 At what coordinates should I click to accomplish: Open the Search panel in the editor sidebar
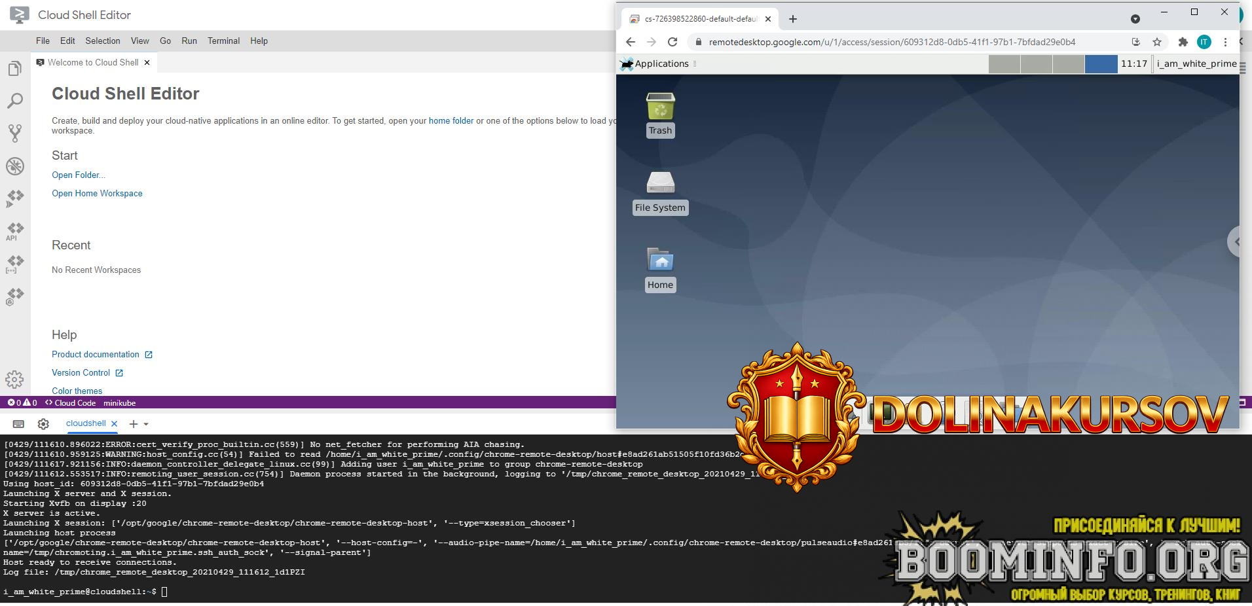(14, 100)
